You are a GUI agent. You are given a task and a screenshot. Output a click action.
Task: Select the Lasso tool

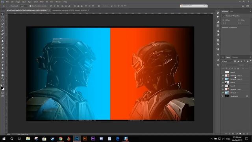[2, 21]
